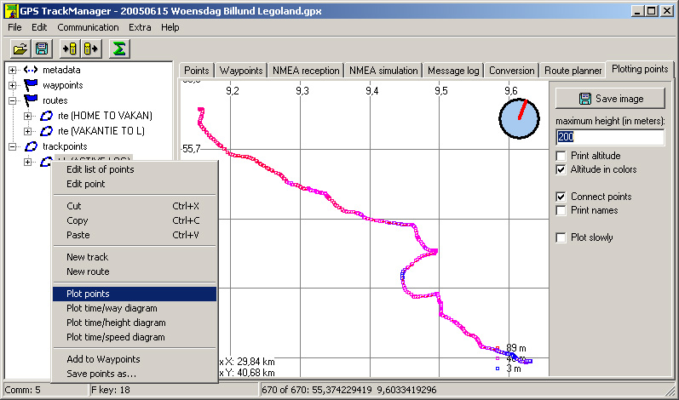The width and height of the screenshot is (679, 400).
Task: Enable the Print names checkbox
Action: [561, 210]
